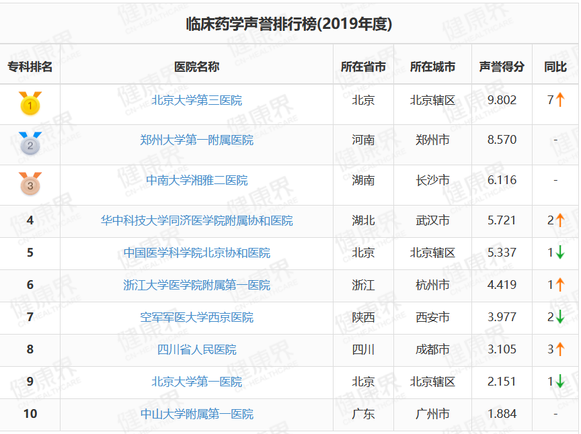Open 北京大学第三医院 link

tap(197, 100)
